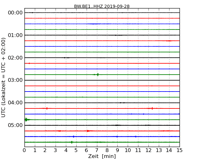Click x-axis tick label 11

(x=138, y=150)
